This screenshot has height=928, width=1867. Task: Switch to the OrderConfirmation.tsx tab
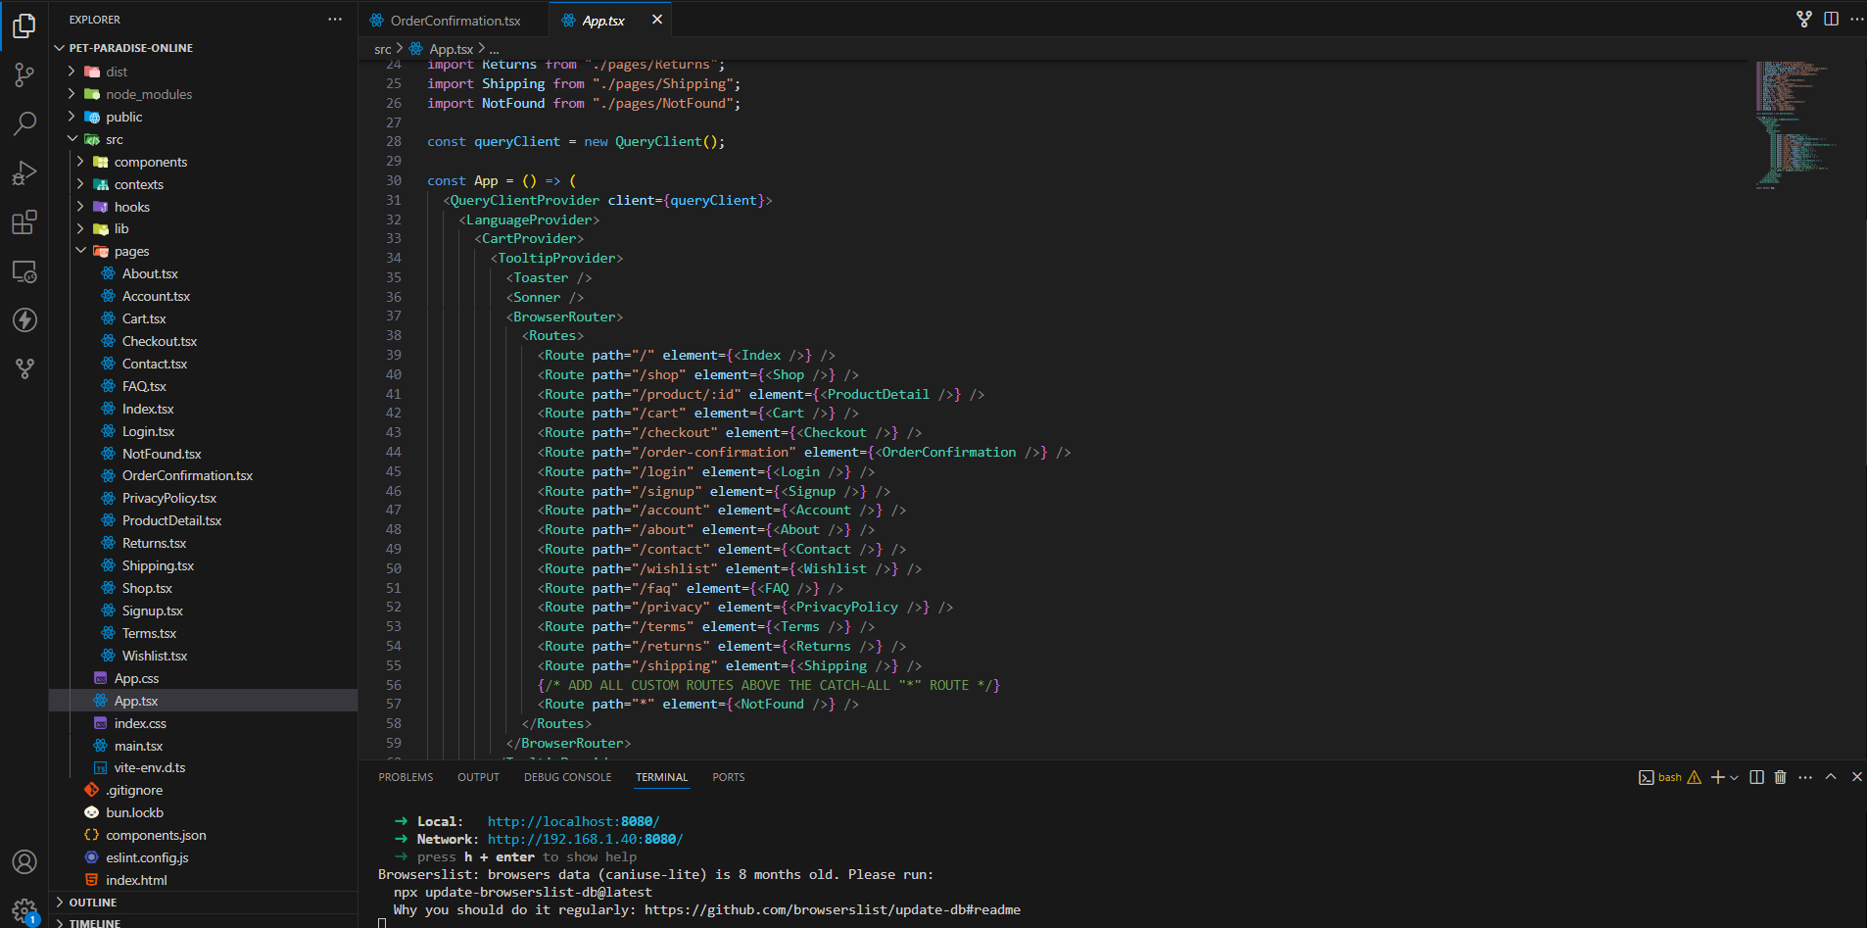tap(455, 20)
